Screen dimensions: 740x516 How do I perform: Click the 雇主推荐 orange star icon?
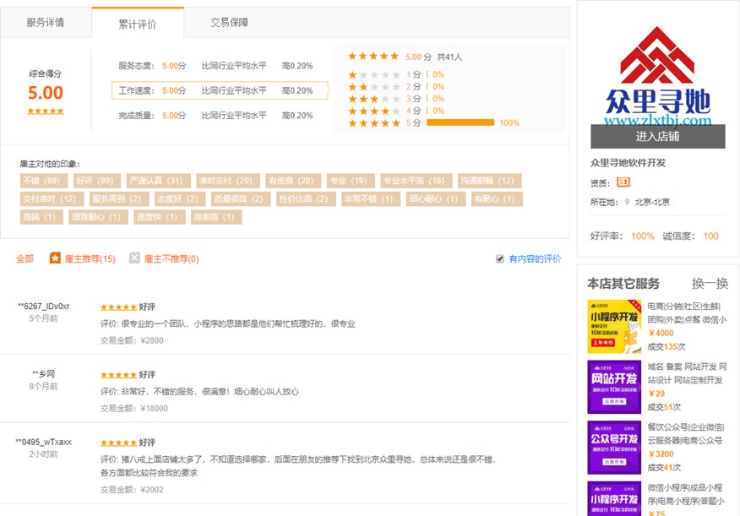click(x=55, y=258)
